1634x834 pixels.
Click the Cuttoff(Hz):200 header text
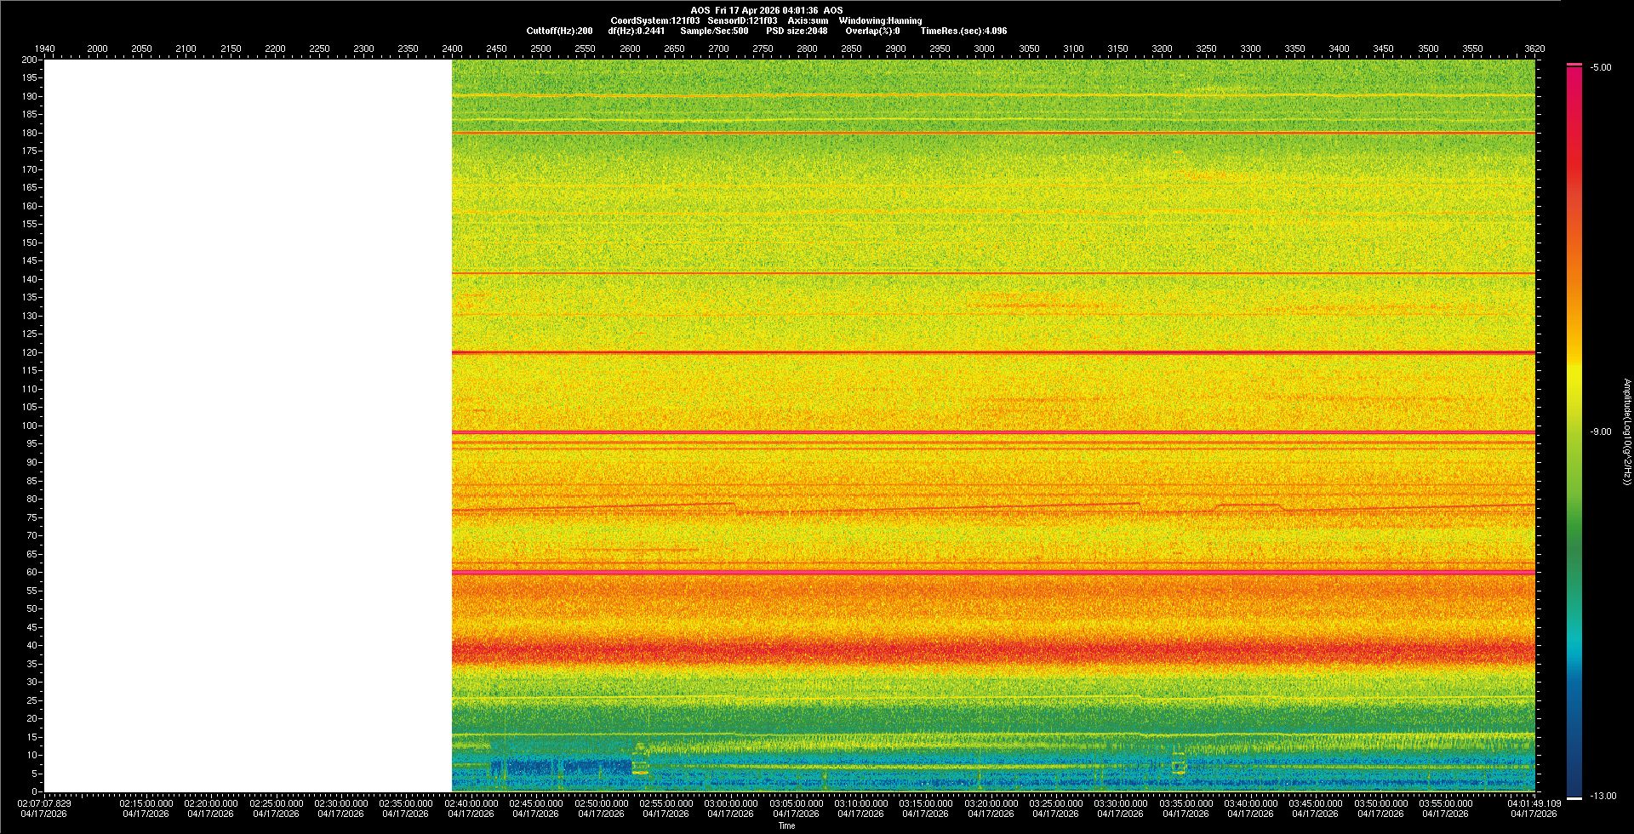[x=559, y=31]
